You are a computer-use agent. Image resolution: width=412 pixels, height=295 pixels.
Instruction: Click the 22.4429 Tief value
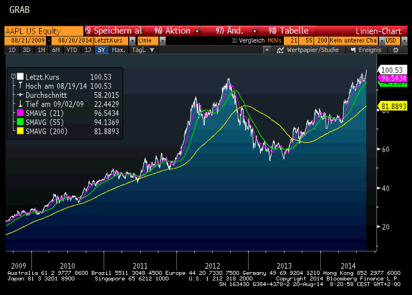(106, 104)
